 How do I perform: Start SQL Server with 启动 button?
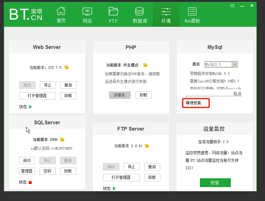click(x=27, y=160)
